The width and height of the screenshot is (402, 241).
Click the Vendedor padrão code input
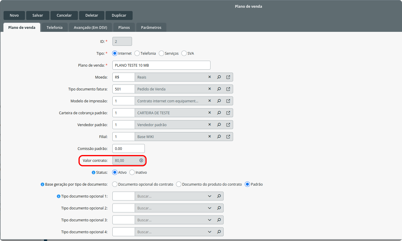[124, 125]
